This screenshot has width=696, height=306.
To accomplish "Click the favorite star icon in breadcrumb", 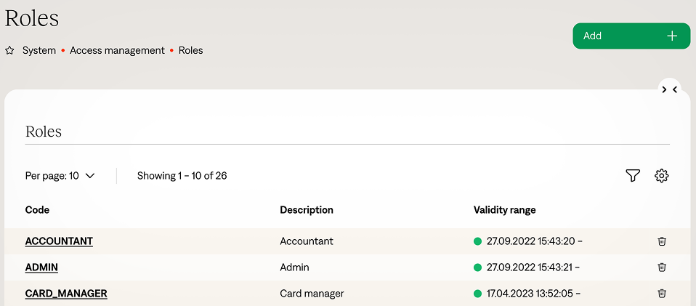I will (9, 51).
